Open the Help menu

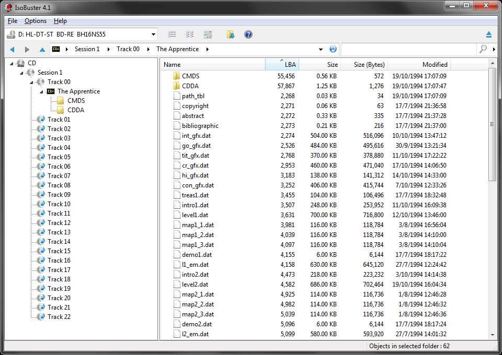point(60,21)
